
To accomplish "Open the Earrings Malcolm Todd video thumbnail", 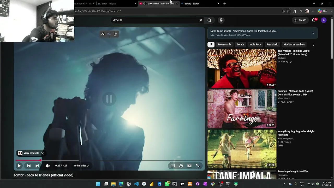I will [x=242, y=109].
